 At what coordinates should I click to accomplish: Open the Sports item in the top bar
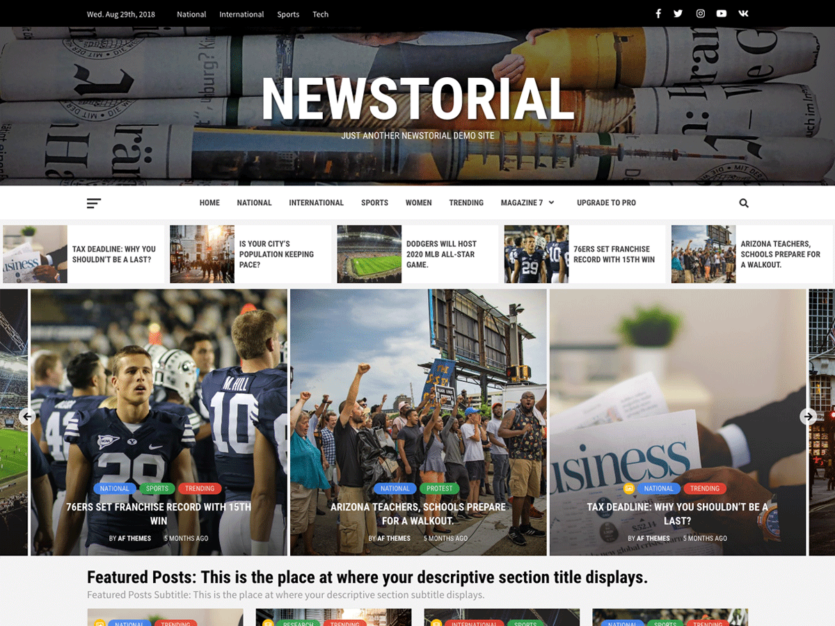(x=288, y=14)
